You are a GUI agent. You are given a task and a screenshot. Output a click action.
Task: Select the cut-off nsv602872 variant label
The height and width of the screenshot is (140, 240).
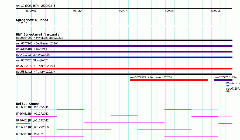click(x=233, y=89)
